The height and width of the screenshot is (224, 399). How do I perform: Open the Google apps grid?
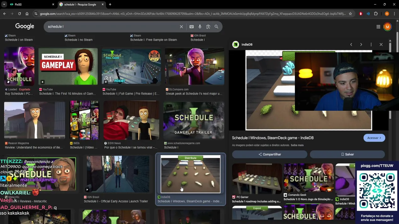click(378, 27)
